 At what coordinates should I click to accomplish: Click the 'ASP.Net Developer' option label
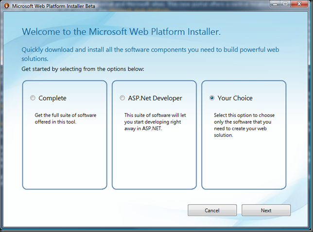coord(155,98)
